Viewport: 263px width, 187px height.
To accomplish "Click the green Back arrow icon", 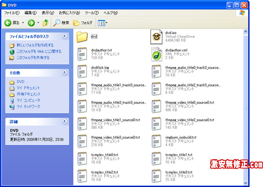I will [7, 22].
